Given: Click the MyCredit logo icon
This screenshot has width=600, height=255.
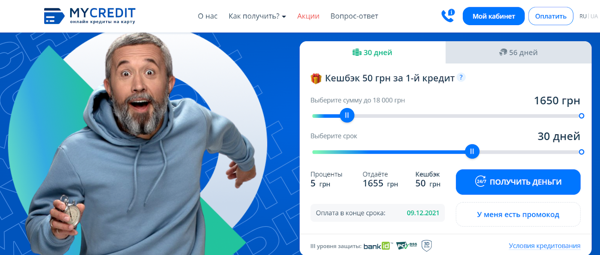Looking at the screenshot, I should pos(54,16).
